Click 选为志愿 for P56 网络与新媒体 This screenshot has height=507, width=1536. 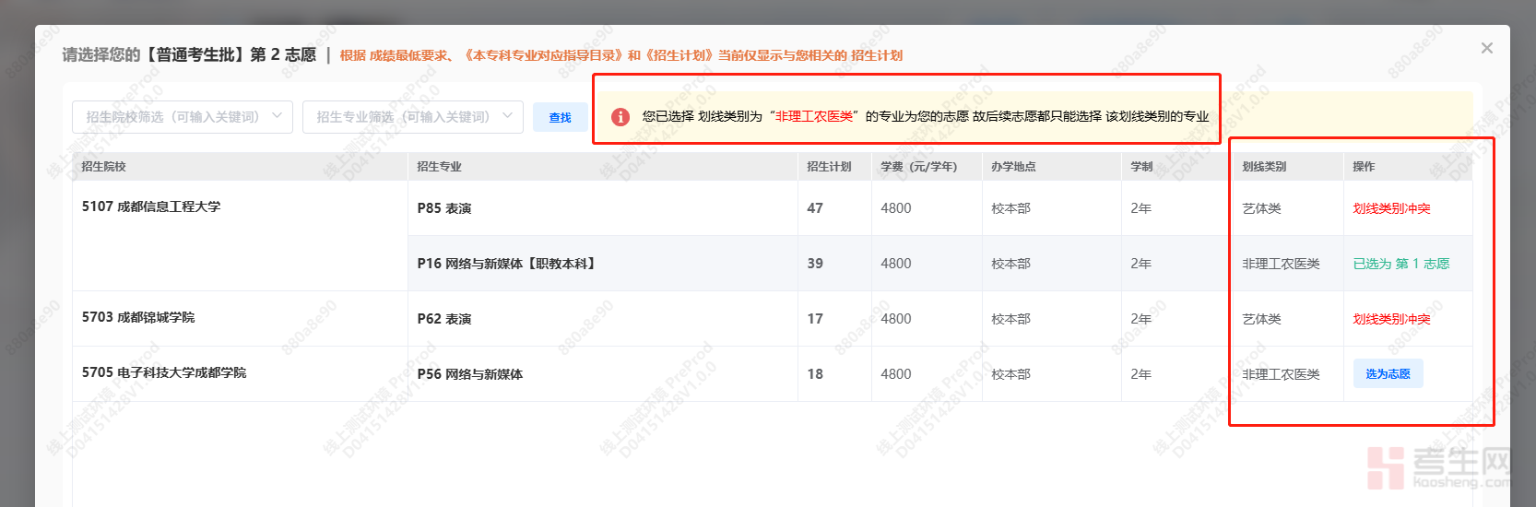click(x=1388, y=374)
